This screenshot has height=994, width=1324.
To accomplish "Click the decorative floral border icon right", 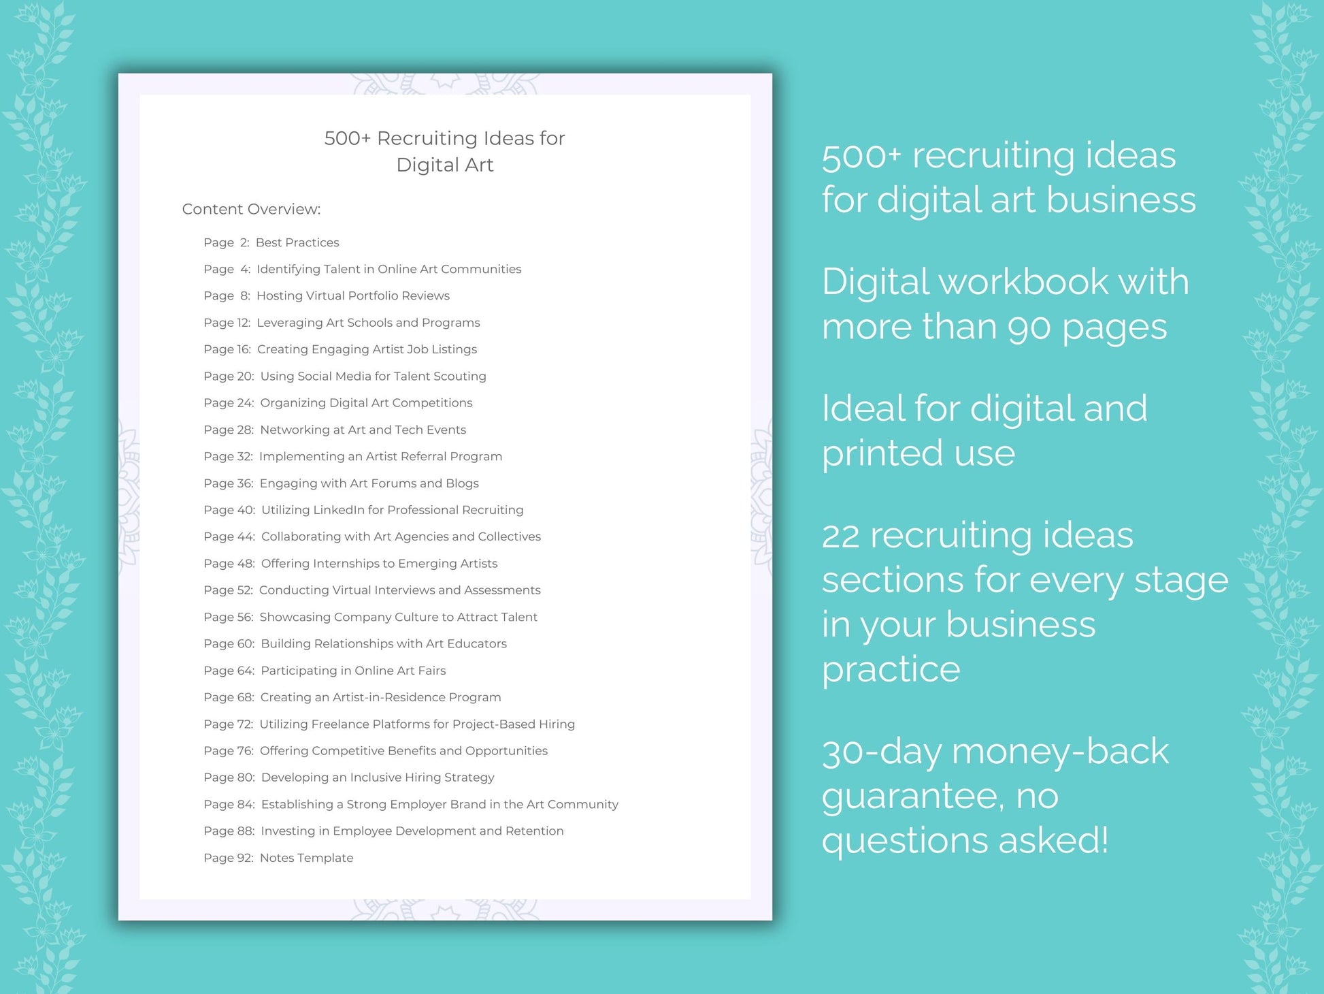I will 1285,497.
